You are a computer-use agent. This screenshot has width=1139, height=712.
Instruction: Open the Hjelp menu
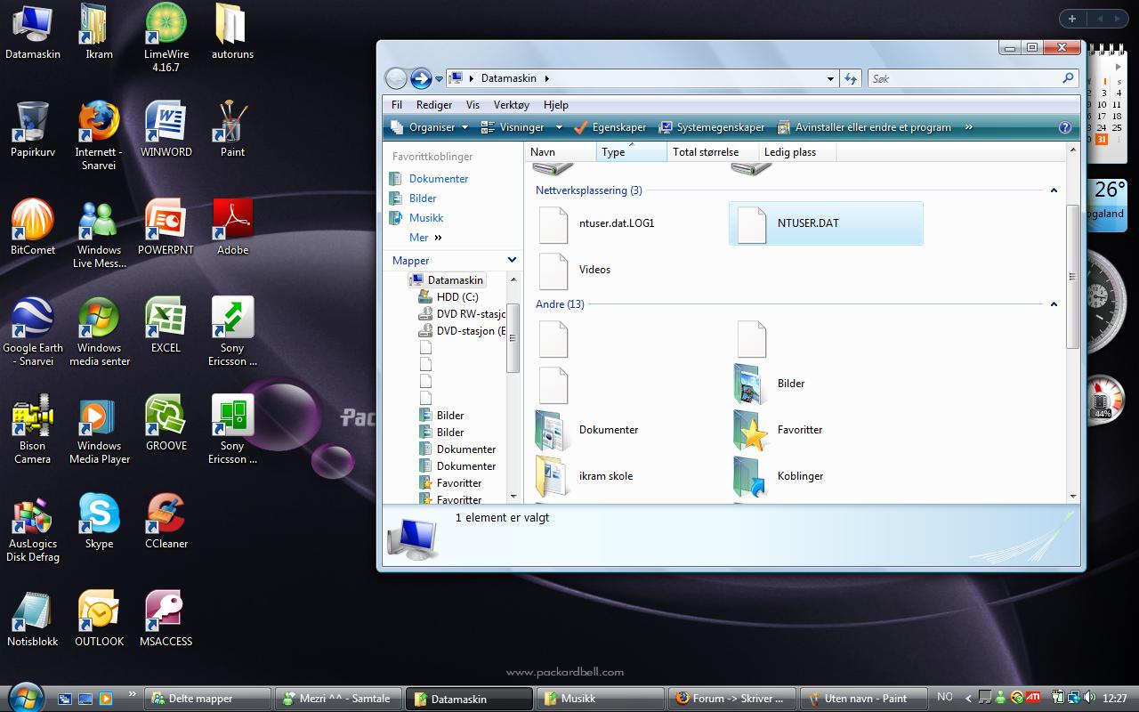click(555, 104)
